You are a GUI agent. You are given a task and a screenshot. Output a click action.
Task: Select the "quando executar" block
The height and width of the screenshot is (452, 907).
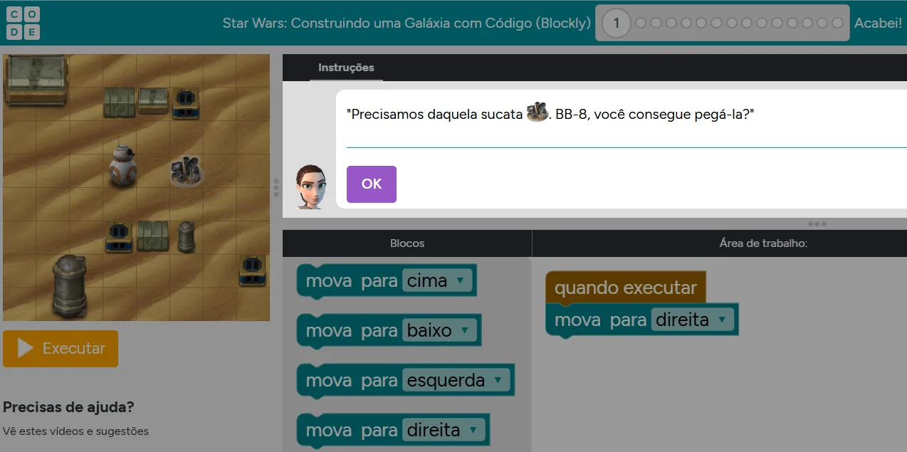tap(625, 288)
